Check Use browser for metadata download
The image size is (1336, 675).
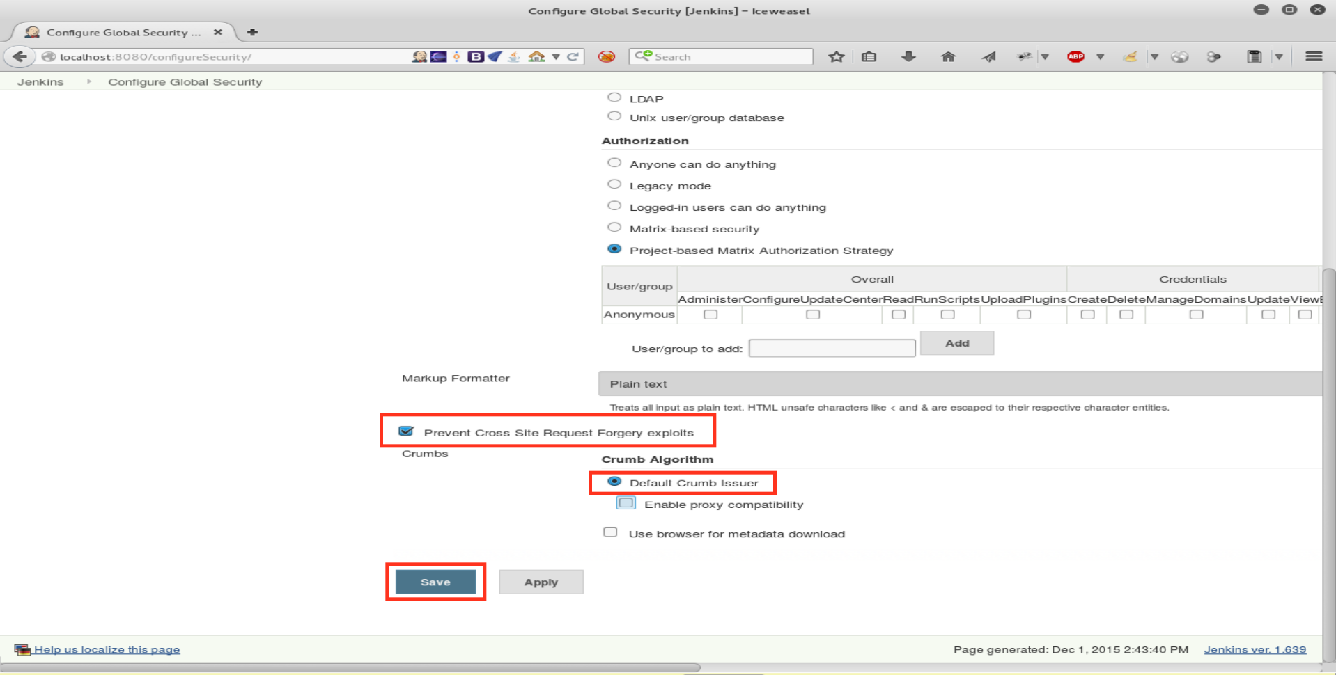tap(610, 532)
